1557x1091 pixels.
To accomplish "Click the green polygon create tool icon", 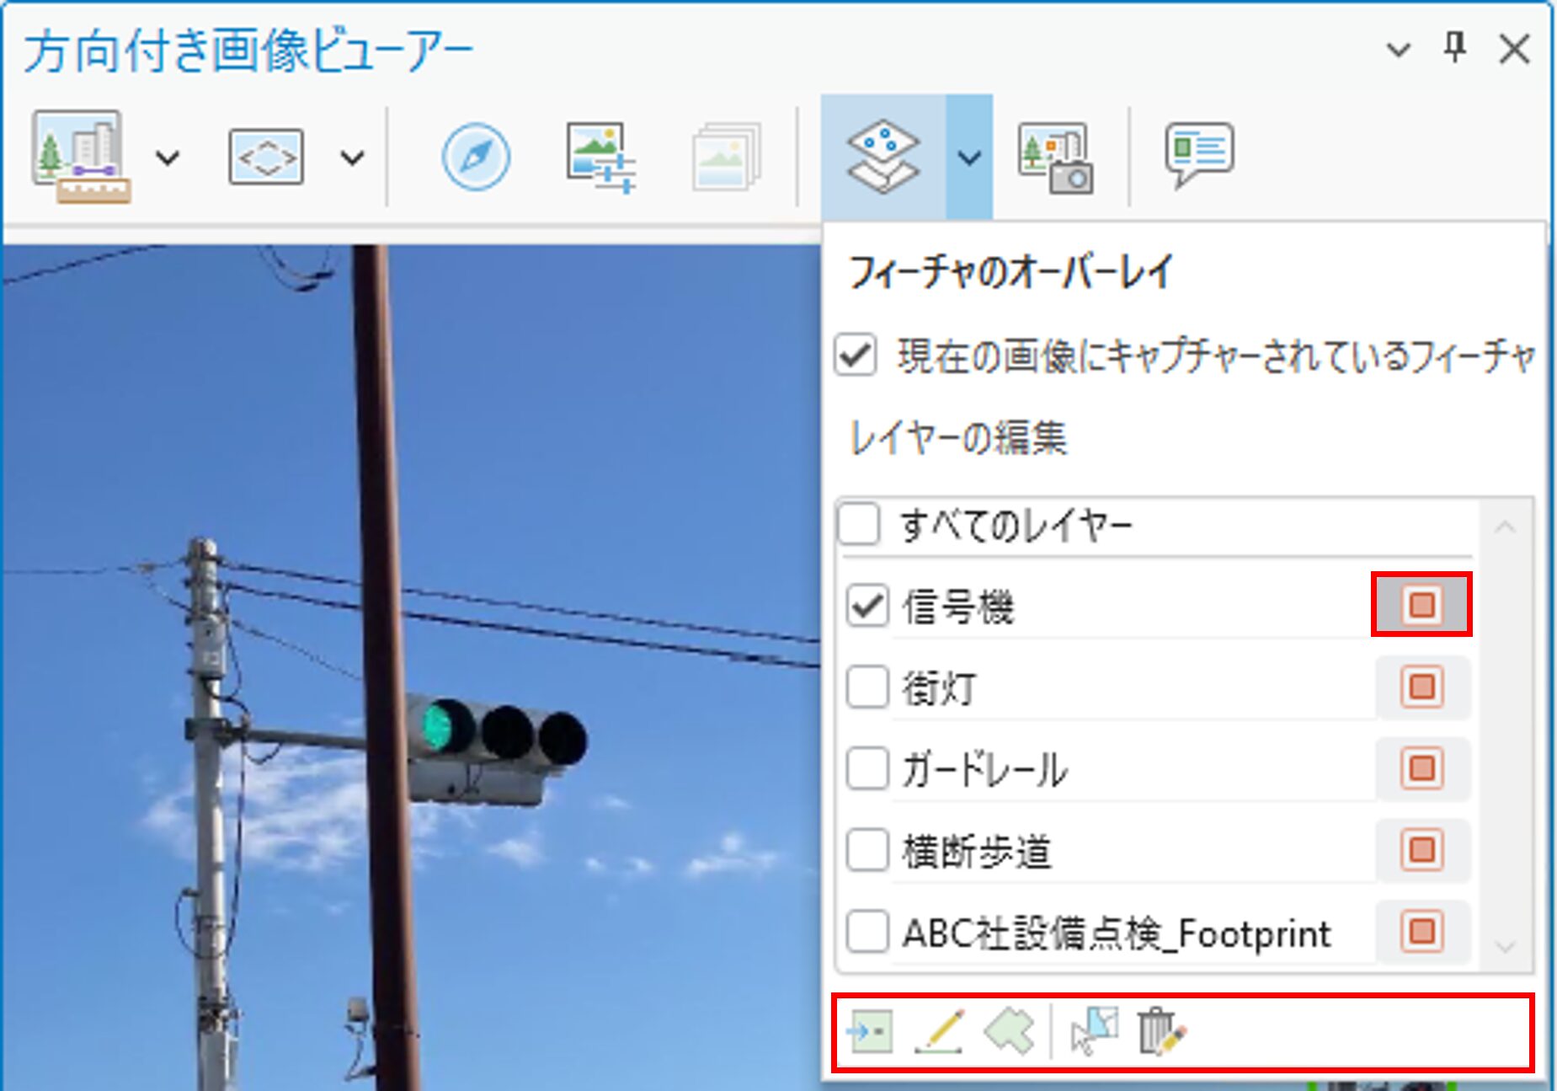I will (x=1009, y=1031).
